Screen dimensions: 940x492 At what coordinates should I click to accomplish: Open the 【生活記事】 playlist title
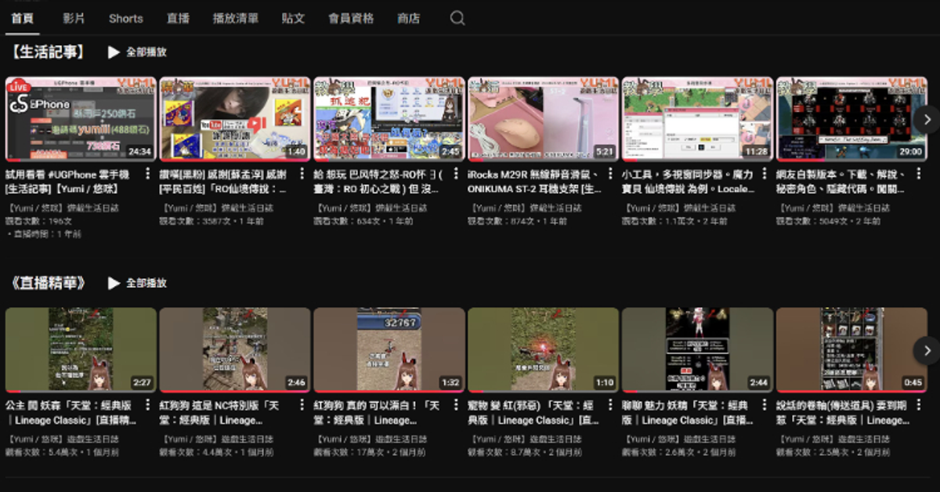[x=49, y=52]
